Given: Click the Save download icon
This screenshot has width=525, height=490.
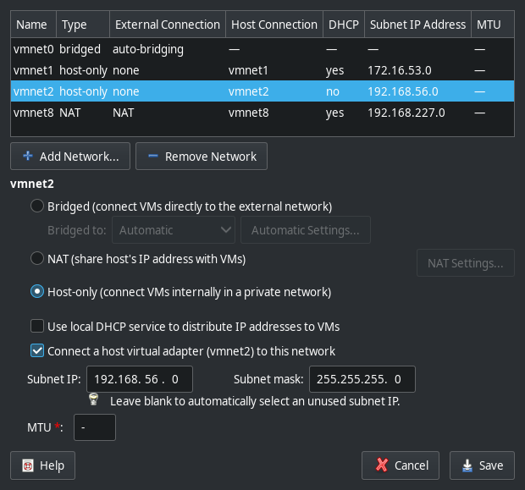Looking at the screenshot, I should click(x=467, y=465).
